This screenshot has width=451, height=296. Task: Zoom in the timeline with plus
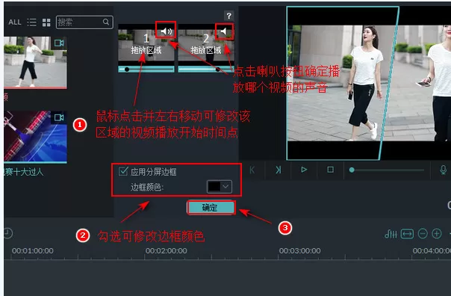click(x=437, y=233)
